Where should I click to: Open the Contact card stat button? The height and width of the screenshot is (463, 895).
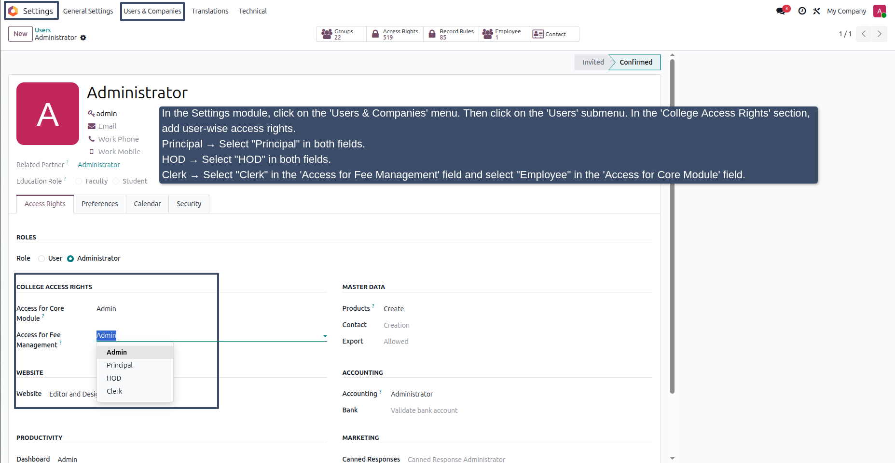click(554, 34)
